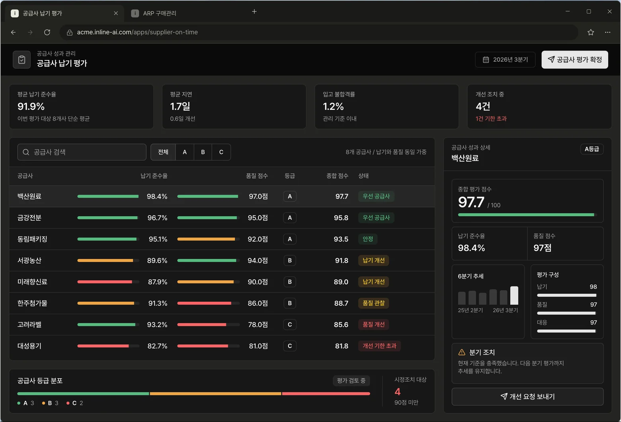Focus the 공급사 검색 search field
Viewport: 621px width, 422px height.
click(82, 152)
